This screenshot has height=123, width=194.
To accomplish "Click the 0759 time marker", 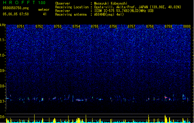I will click(x=168, y=26).
